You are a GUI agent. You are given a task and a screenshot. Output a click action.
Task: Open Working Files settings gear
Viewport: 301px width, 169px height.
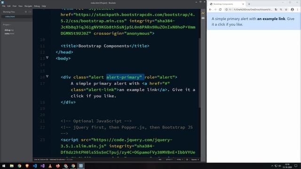pos(26,12)
